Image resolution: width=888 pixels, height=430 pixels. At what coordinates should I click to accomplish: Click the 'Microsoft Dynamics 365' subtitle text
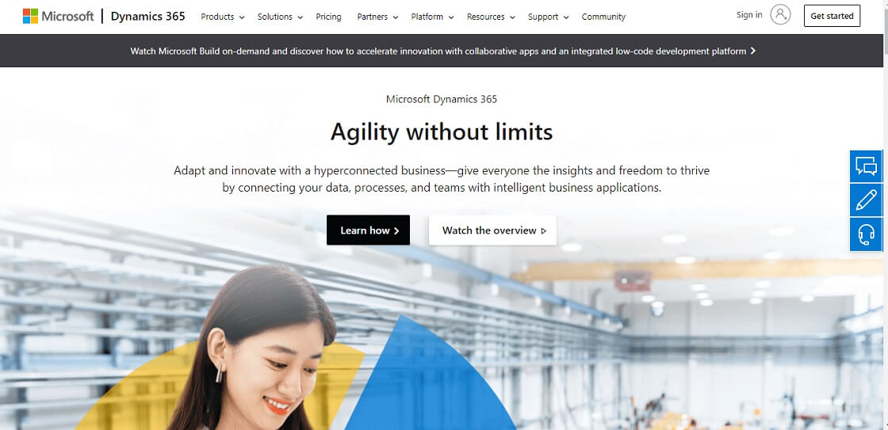tap(442, 99)
